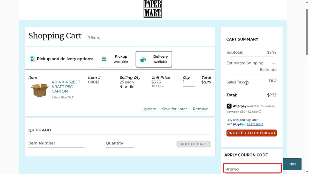Click the 'APPLY COUPON CODE' heading
The image size is (309, 174).
coord(246,155)
